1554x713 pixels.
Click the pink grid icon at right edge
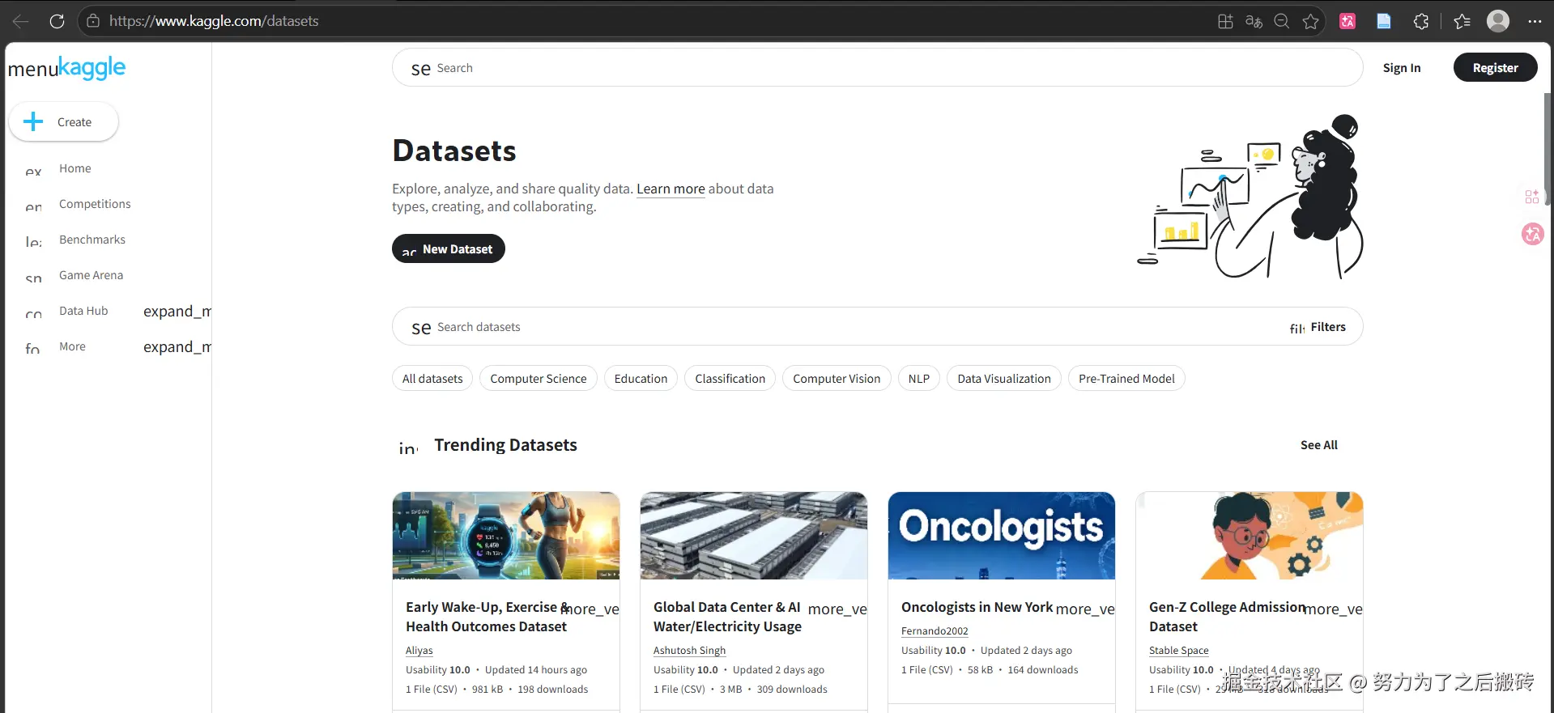pyautogui.click(x=1532, y=197)
